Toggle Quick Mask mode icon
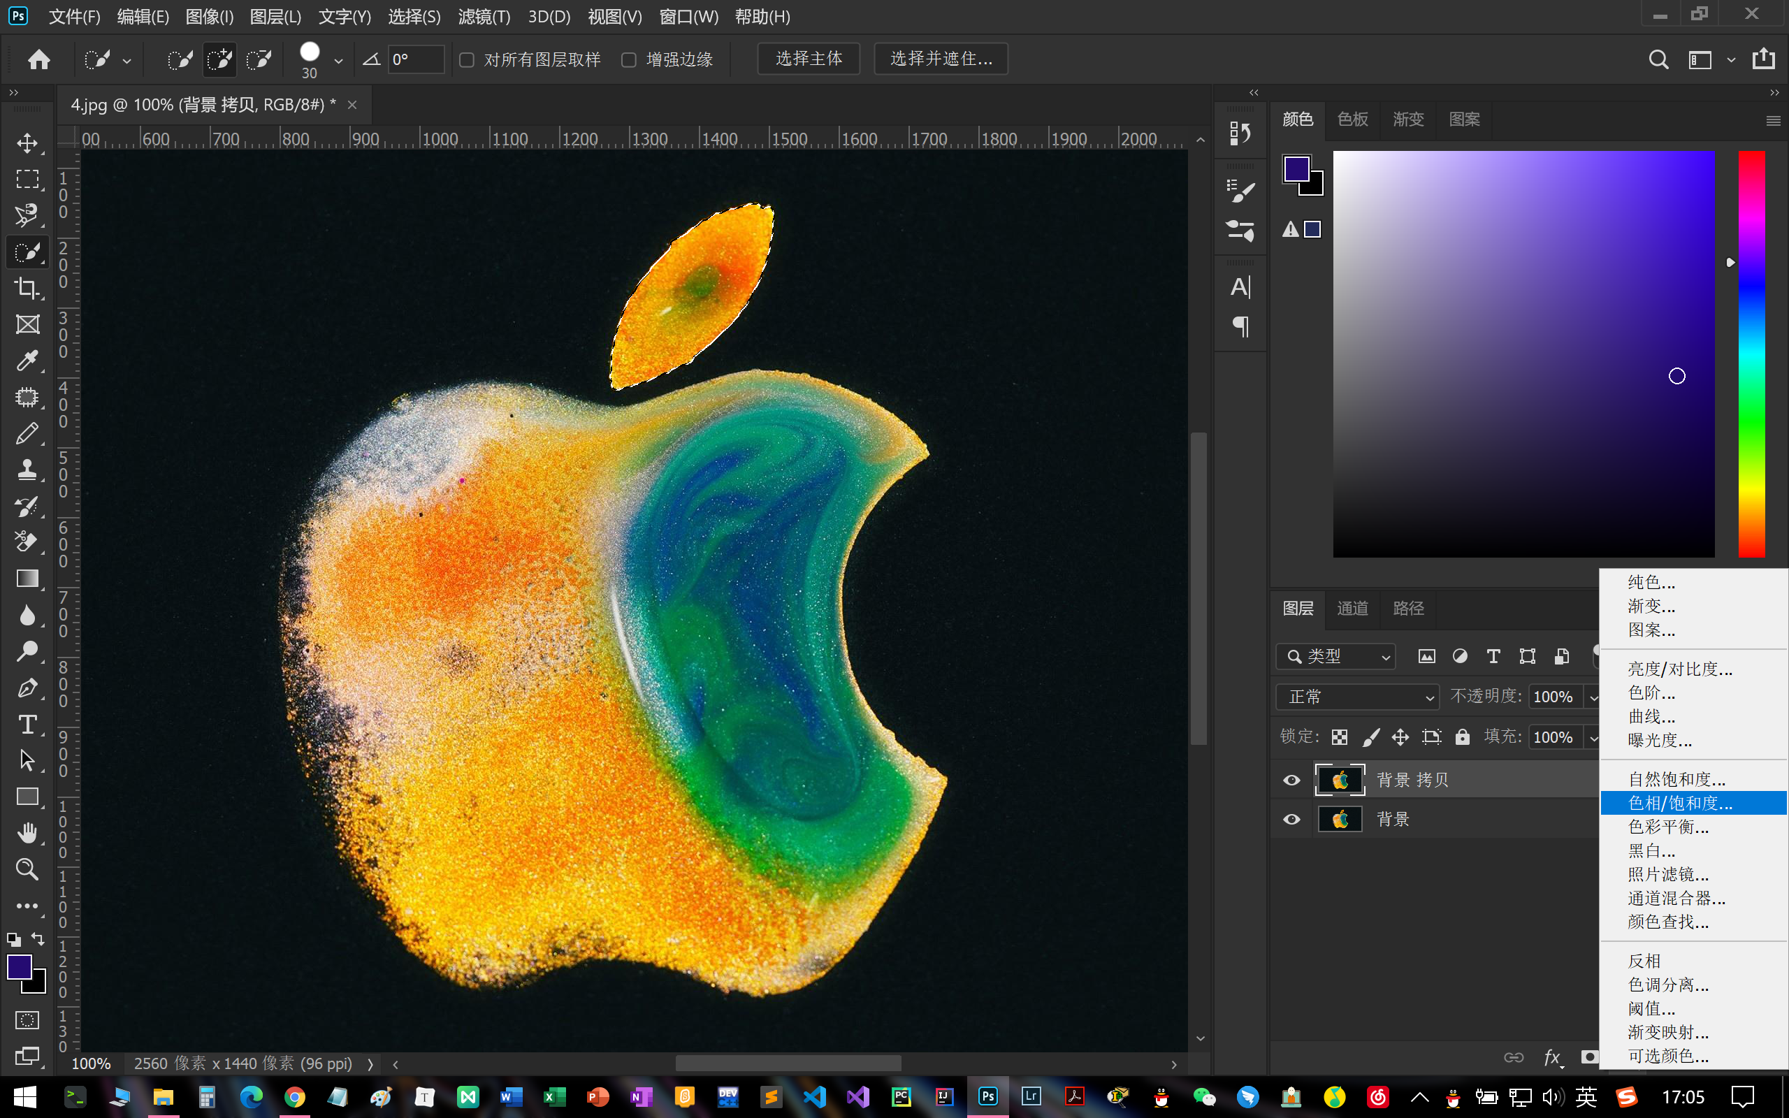Image resolution: width=1789 pixels, height=1118 pixels. point(27,1019)
